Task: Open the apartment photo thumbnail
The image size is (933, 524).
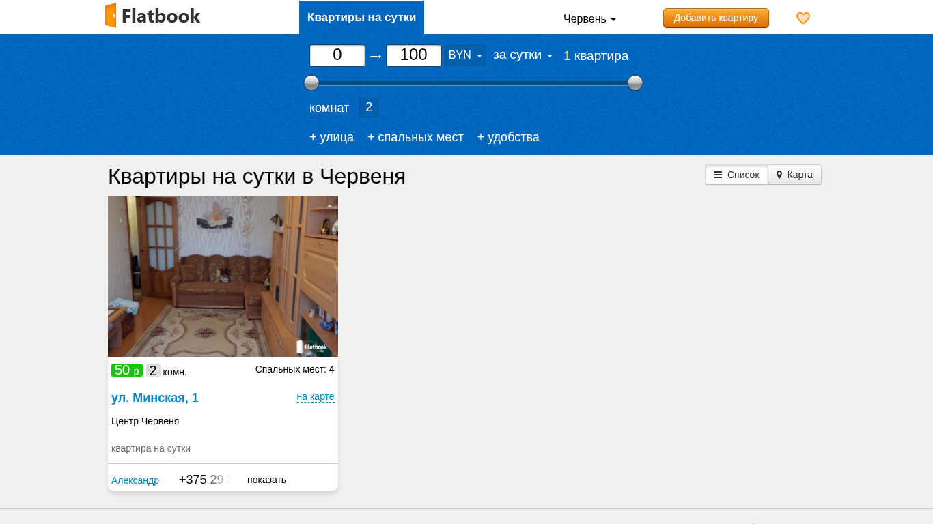Action: click(223, 276)
